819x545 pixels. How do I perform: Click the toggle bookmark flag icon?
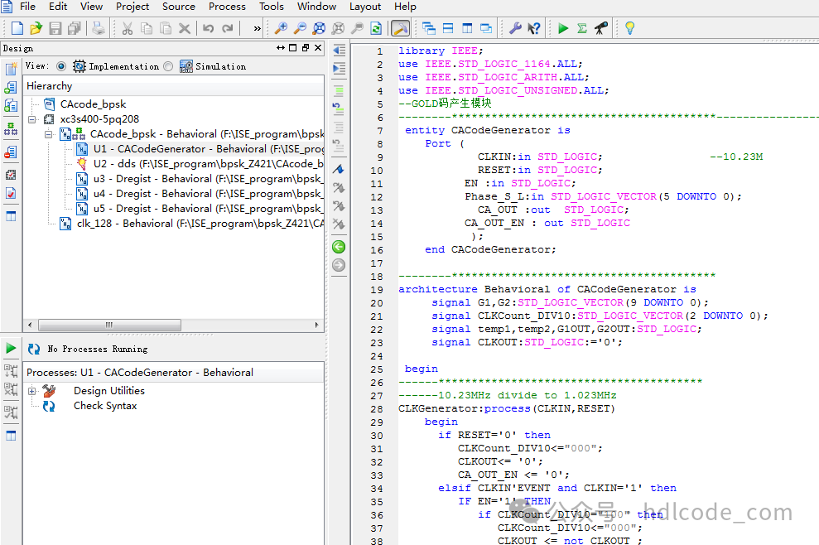pos(339,169)
